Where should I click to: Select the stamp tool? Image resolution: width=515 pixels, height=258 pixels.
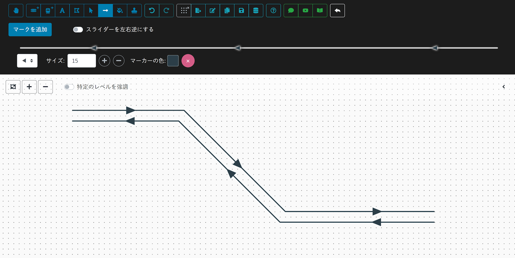[134, 11]
